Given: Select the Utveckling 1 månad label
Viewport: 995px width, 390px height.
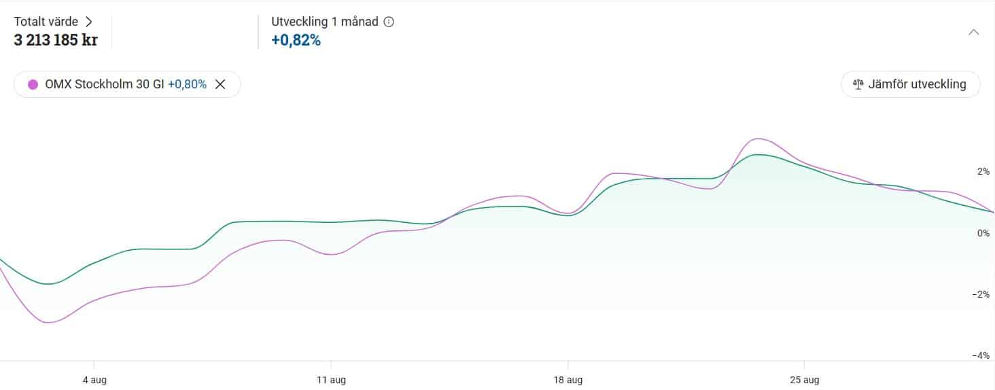Looking at the screenshot, I should coord(325,22).
